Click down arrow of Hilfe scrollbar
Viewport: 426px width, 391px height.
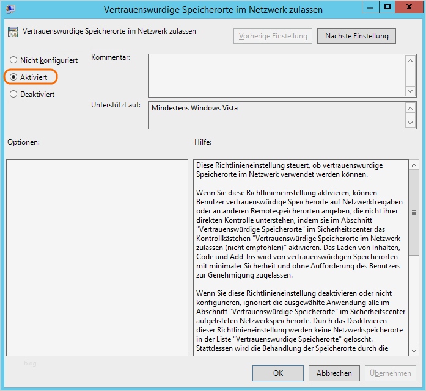pyautogui.click(x=414, y=351)
